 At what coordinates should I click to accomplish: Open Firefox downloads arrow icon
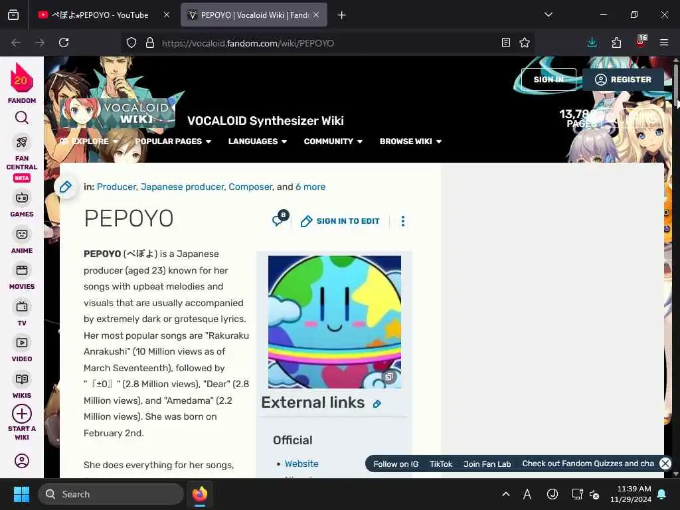point(592,42)
